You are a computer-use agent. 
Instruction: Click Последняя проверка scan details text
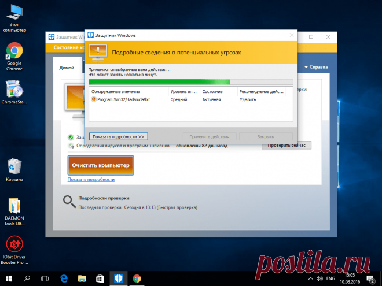[138, 207]
